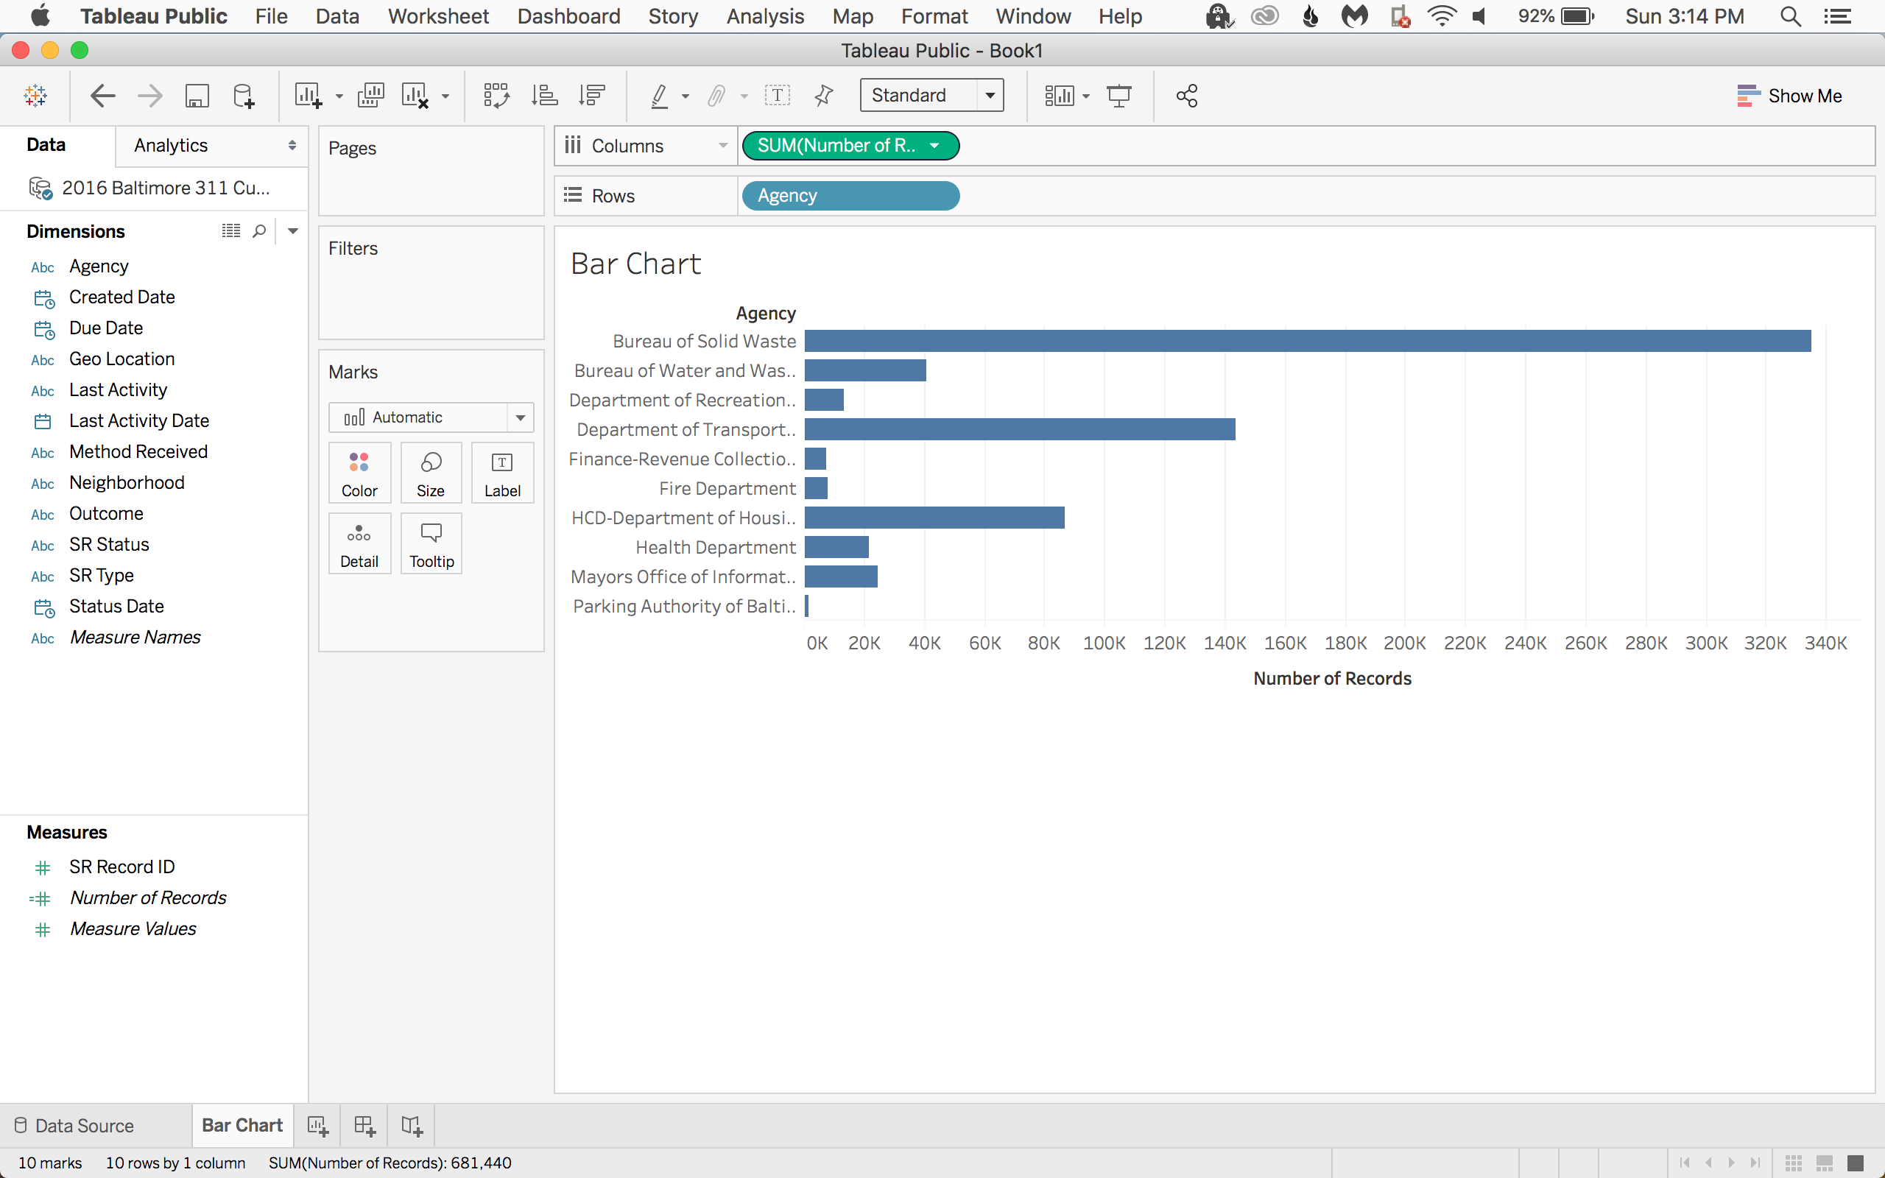
Task: Open the Wi-Fi menu bar icon
Action: [x=1442, y=16]
